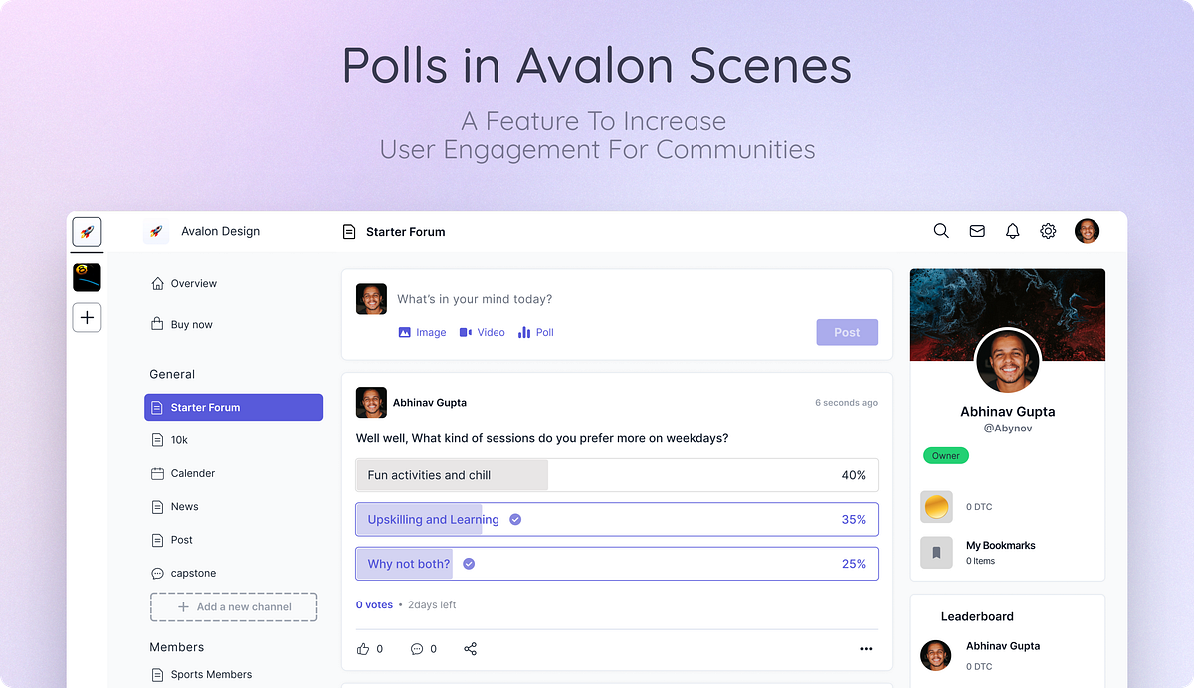
Task: Open post options with the ellipsis
Action: pyautogui.click(x=866, y=648)
